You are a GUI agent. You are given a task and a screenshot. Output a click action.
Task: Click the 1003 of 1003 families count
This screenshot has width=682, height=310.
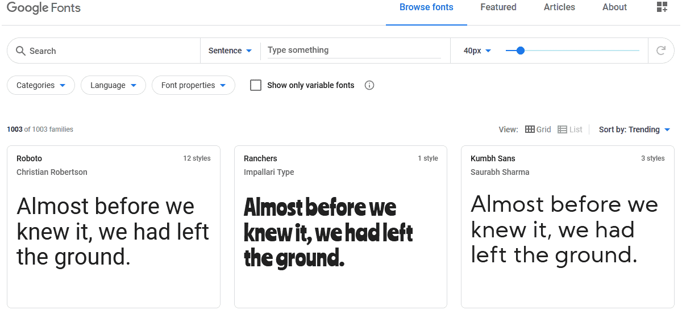pos(40,129)
